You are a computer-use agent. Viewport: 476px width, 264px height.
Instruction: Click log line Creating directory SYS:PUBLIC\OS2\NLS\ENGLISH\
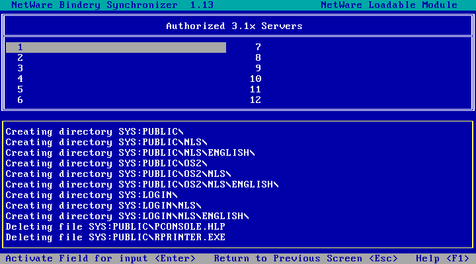pyautogui.click(x=142, y=185)
